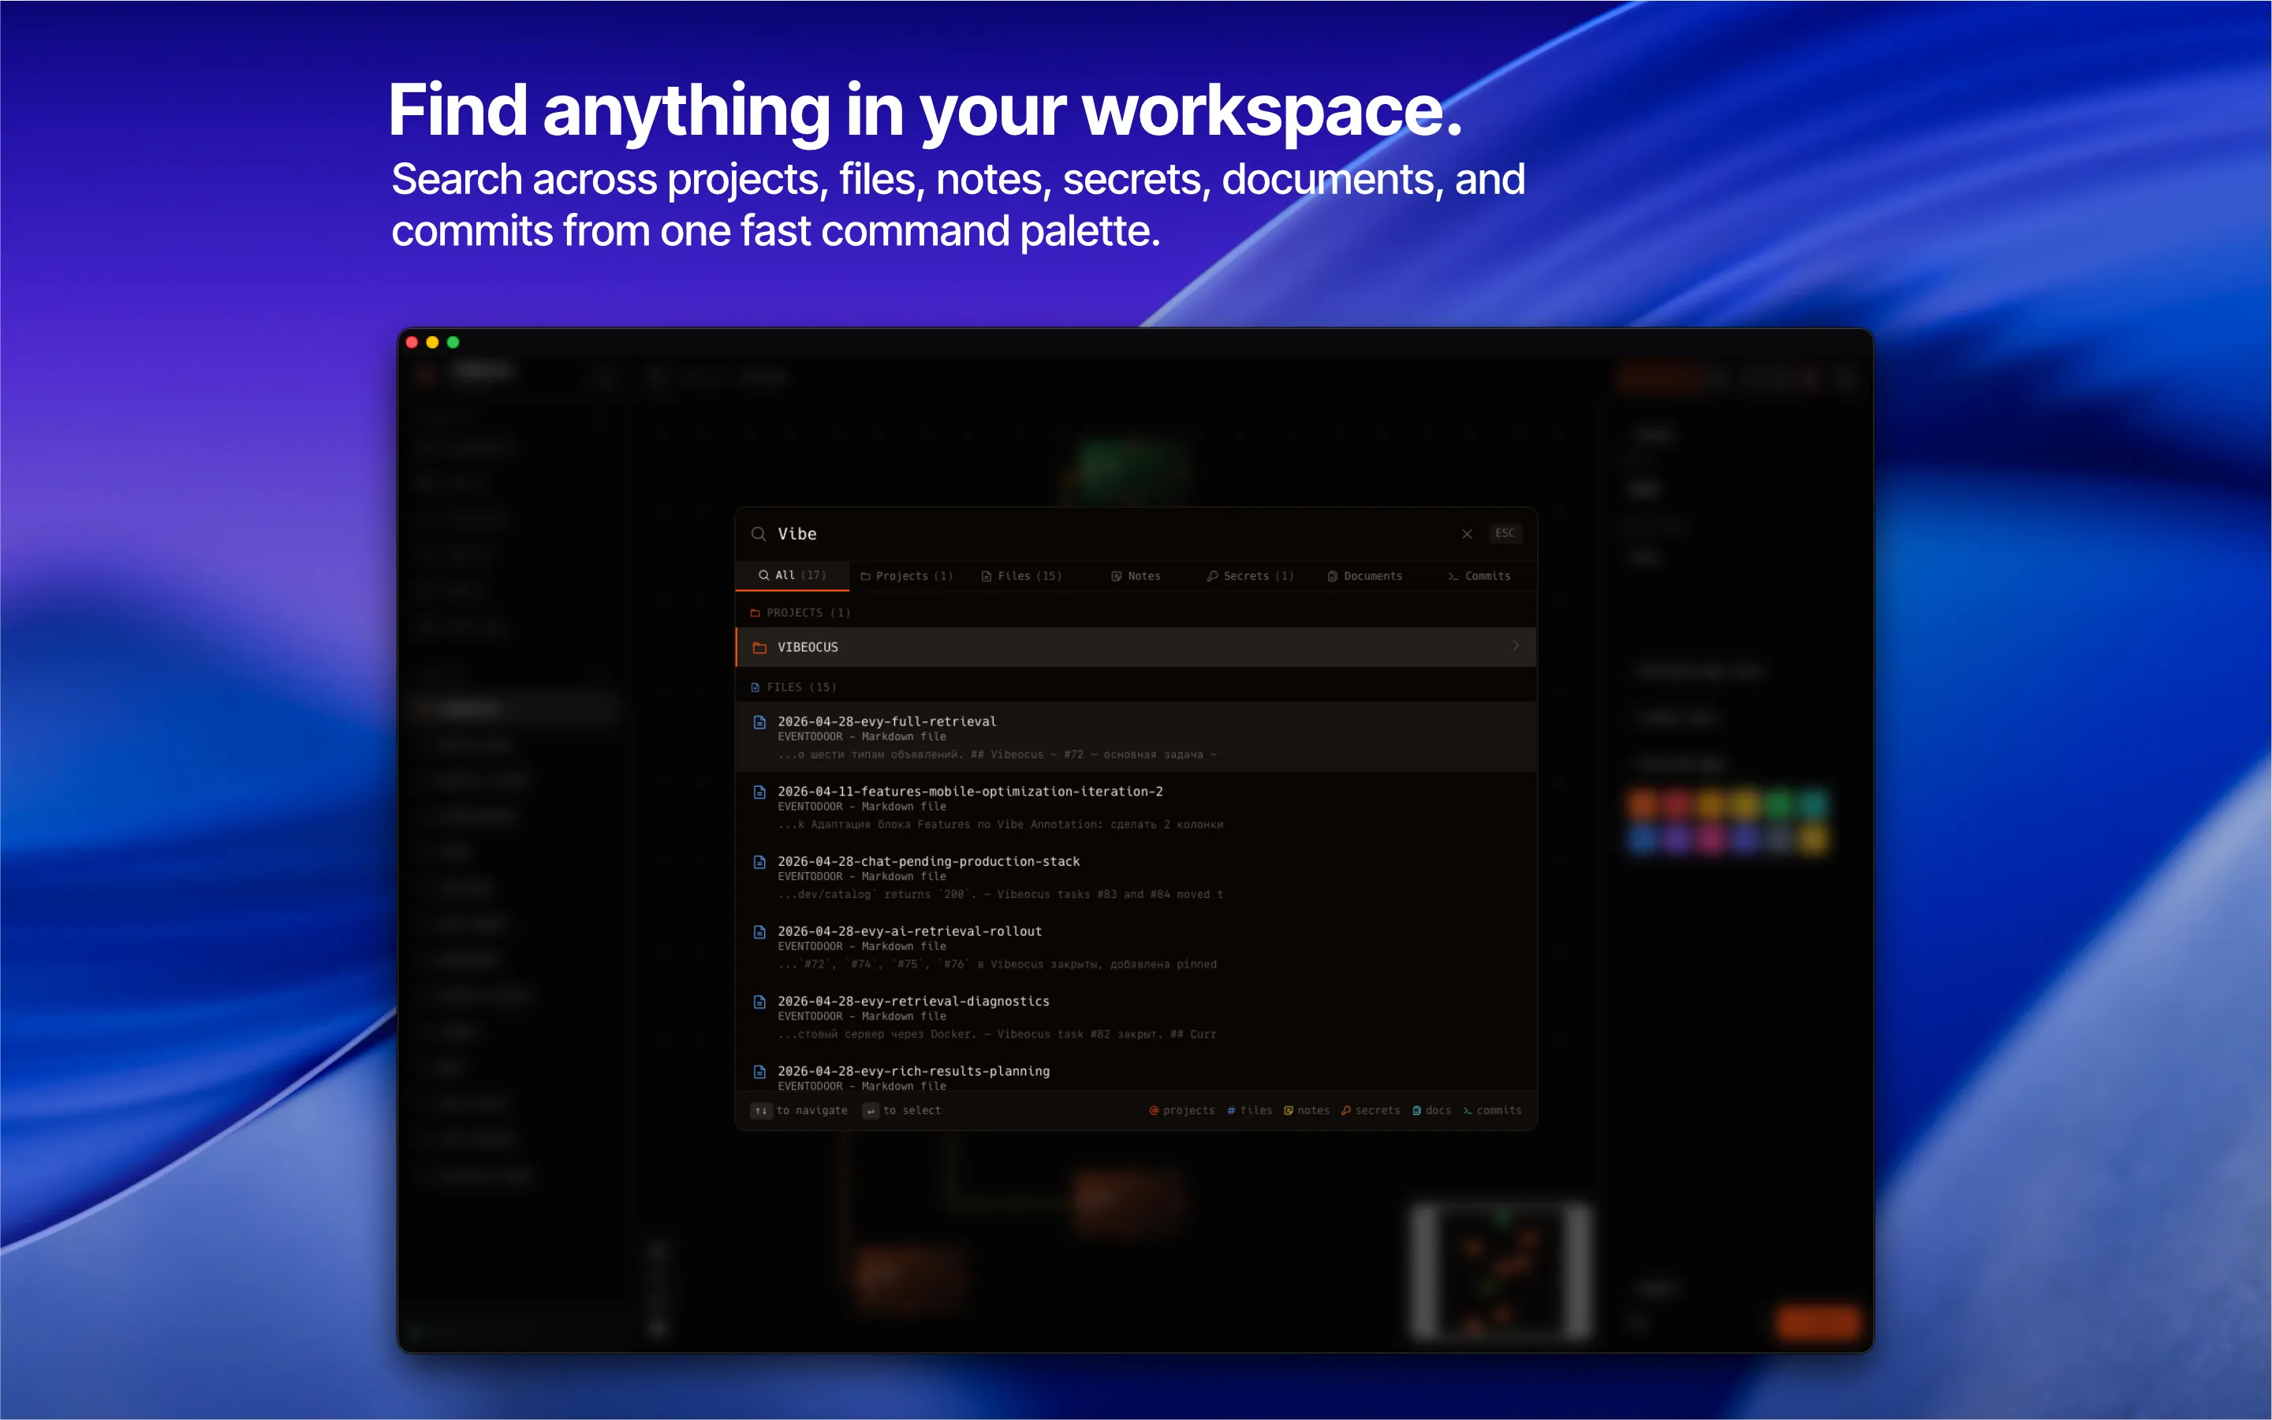
Task: Click the file icon of features-mobile-optimization-iteration-2
Action: pos(759,792)
